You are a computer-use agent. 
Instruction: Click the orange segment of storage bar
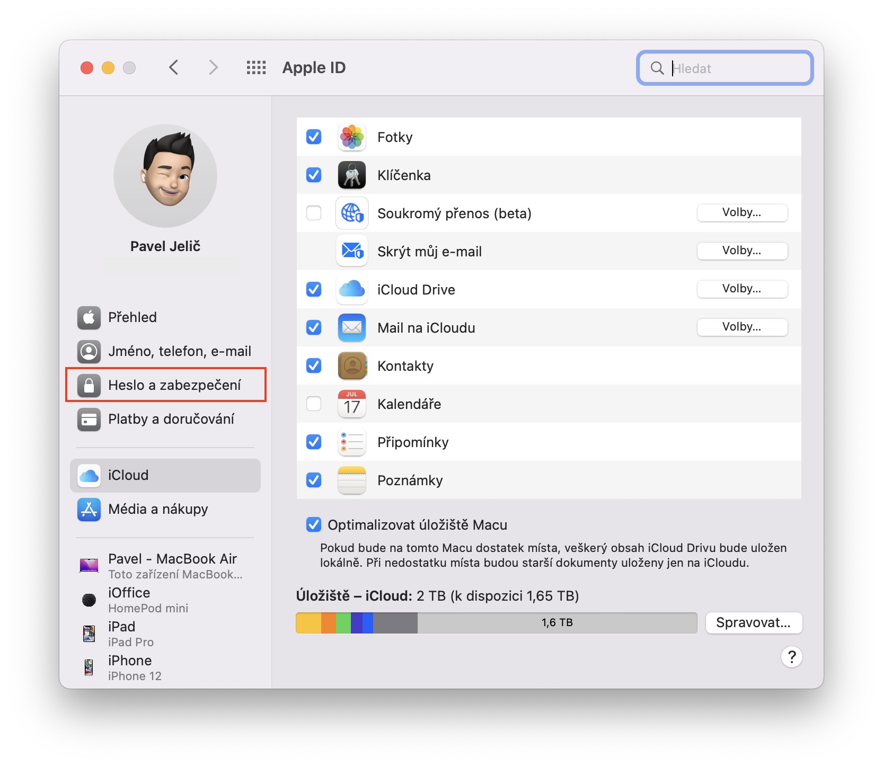tap(329, 623)
